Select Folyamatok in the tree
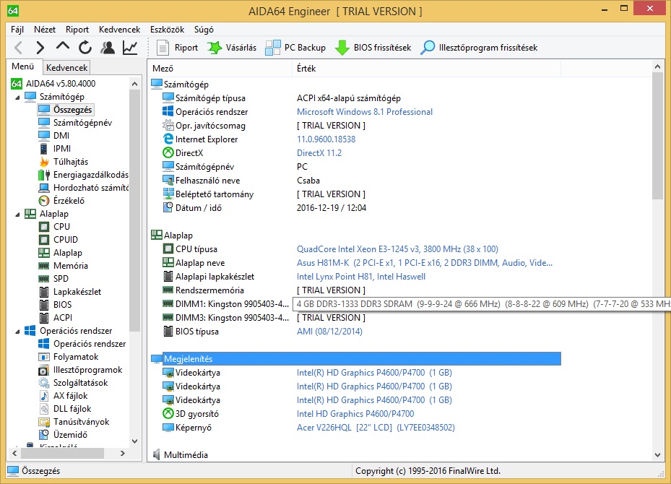This screenshot has height=484, width=671. click(76, 357)
